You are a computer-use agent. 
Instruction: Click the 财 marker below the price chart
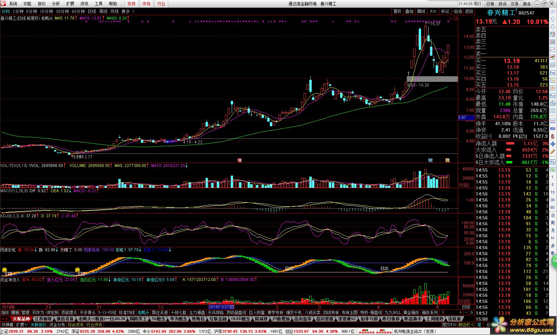(x=430, y=160)
